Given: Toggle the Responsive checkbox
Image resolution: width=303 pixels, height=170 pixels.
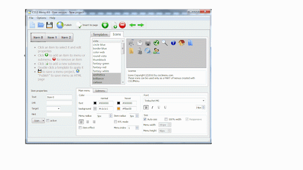Looking at the screenshot, I should coord(187,119).
